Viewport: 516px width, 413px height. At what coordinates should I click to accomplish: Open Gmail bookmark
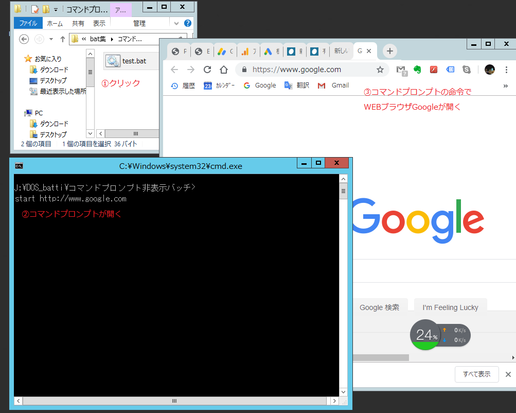333,85
